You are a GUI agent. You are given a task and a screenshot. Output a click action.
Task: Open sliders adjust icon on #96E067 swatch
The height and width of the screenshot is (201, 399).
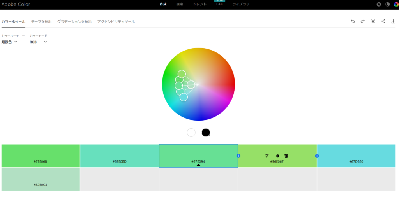(267, 156)
